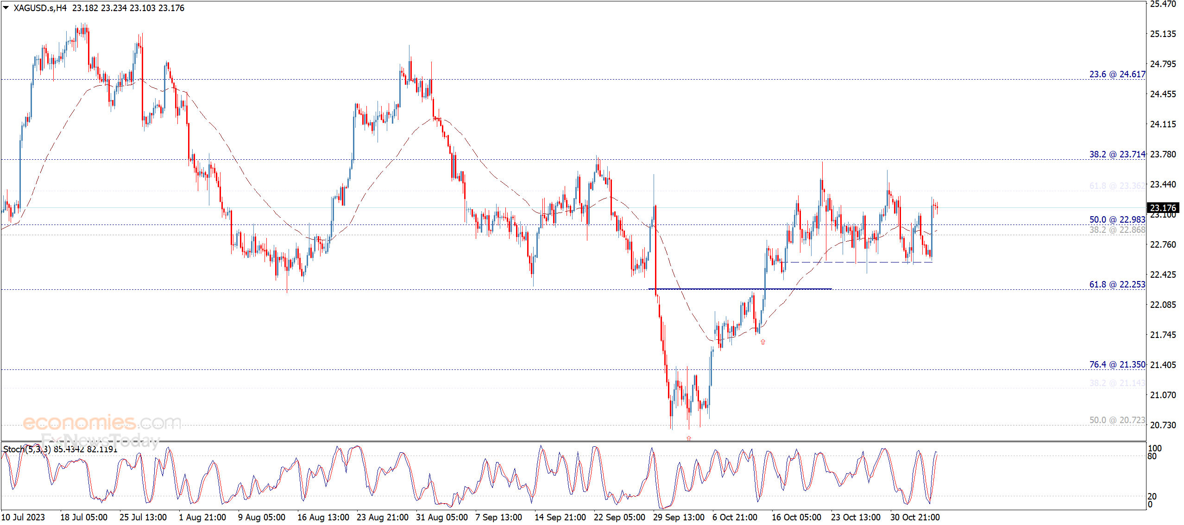Select the Fibonacci label 61.8 @ 22.253
The image size is (1184, 525).
1117,284
